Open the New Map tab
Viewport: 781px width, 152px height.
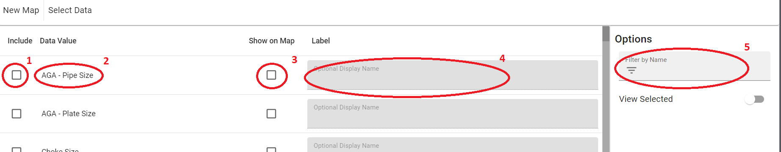pos(21,10)
